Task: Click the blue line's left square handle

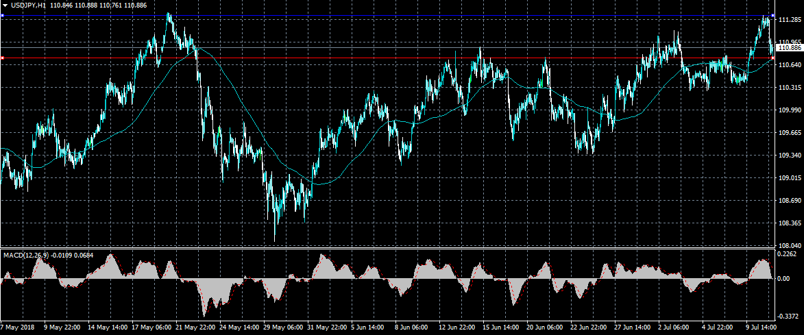Action: (x=3, y=16)
